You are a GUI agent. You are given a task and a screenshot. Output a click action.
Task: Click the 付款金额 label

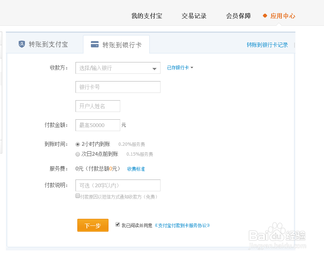tap(56, 125)
